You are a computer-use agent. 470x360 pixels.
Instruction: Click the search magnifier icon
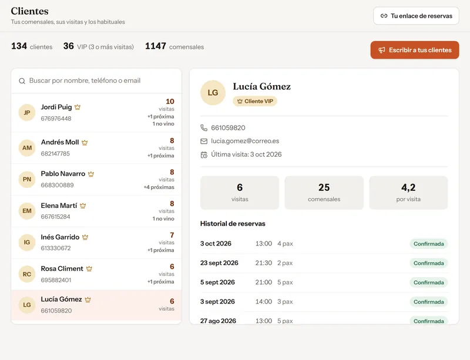point(22,81)
